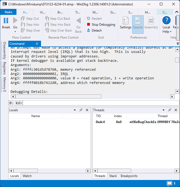Select the Threads bottom tab
This screenshot has width=180, height=187.
(100, 176)
